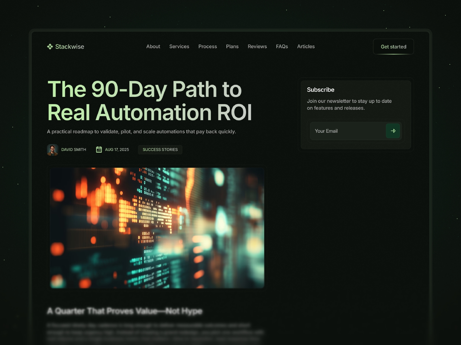Click the Aug 17, 2025 publish date

click(x=117, y=149)
